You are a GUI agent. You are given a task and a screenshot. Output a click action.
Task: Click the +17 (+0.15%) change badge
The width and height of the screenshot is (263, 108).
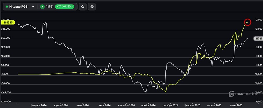click(x=65, y=7)
